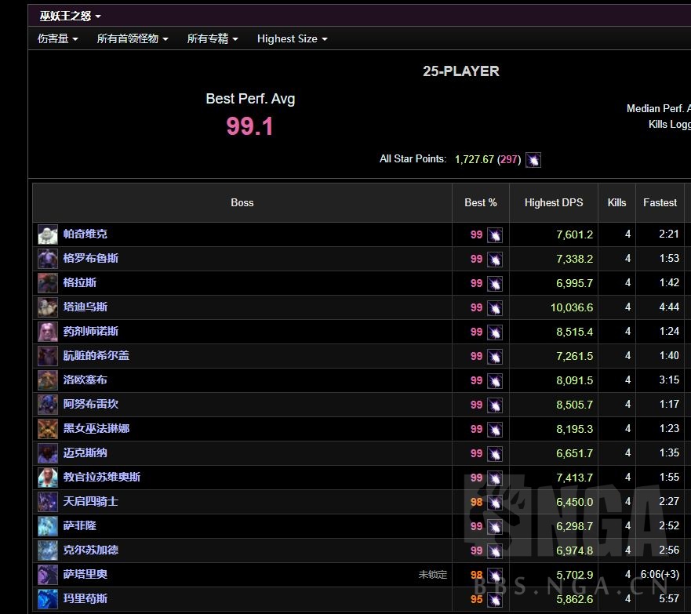Open the 巫妖王之怒 zone dropdown
This screenshot has width=691, height=614.
coord(70,16)
